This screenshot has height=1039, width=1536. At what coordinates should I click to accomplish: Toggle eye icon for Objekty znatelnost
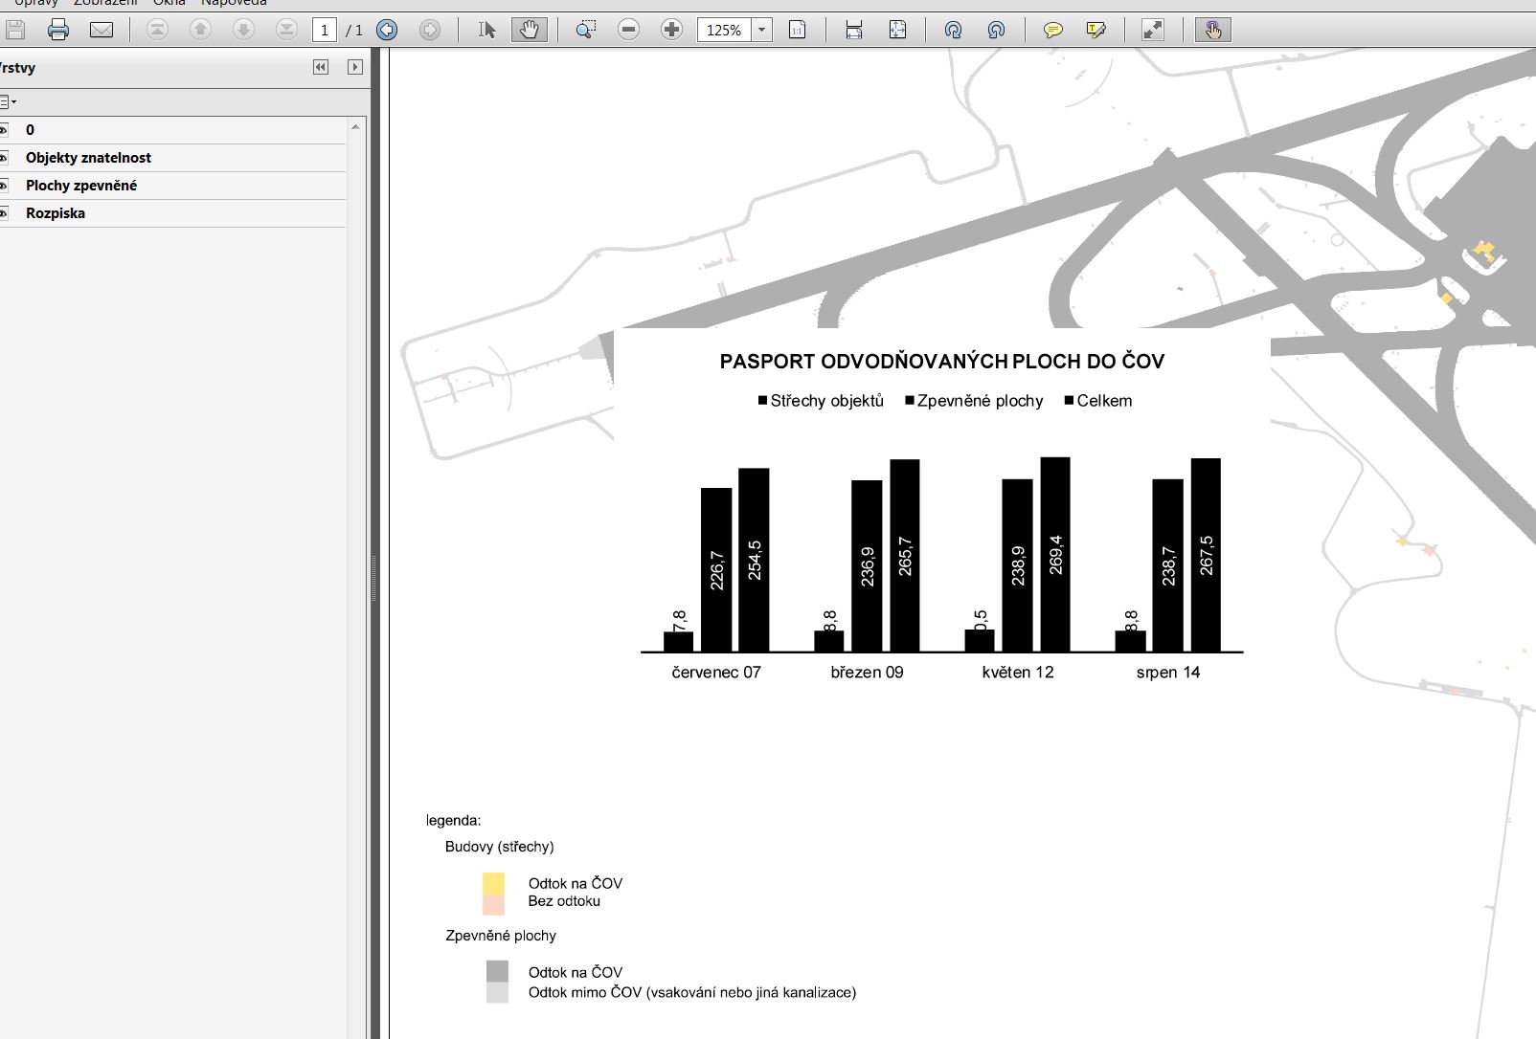(4, 158)
